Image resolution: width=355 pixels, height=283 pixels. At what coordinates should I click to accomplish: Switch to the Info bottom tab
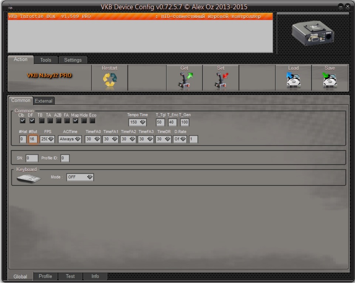coord(95,276)
